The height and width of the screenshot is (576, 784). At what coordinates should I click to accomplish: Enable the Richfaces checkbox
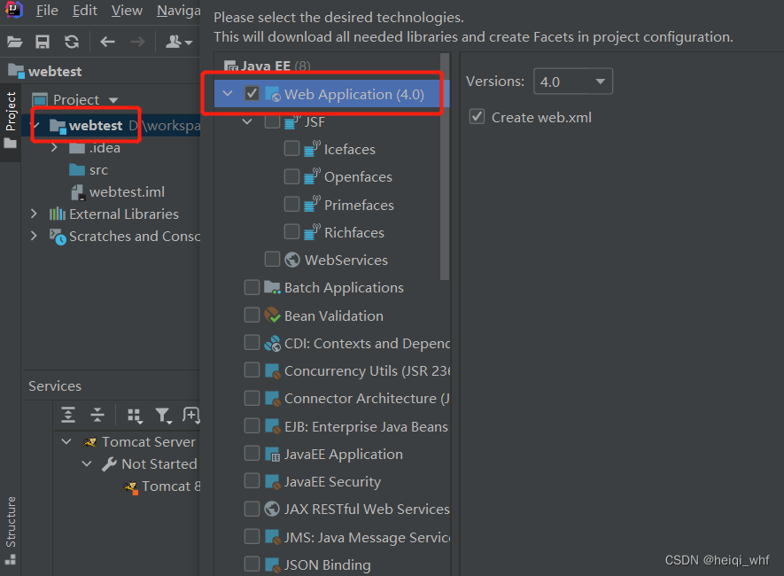pyautogui.click(x=291, y=232)
